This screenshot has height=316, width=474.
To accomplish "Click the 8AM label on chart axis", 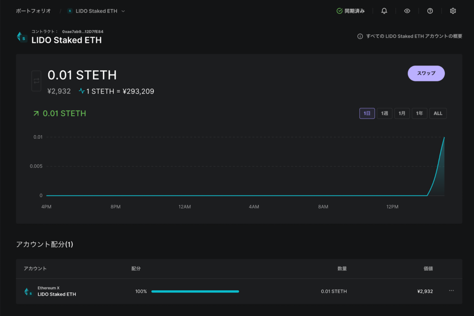I will click(x=323, y=207).
